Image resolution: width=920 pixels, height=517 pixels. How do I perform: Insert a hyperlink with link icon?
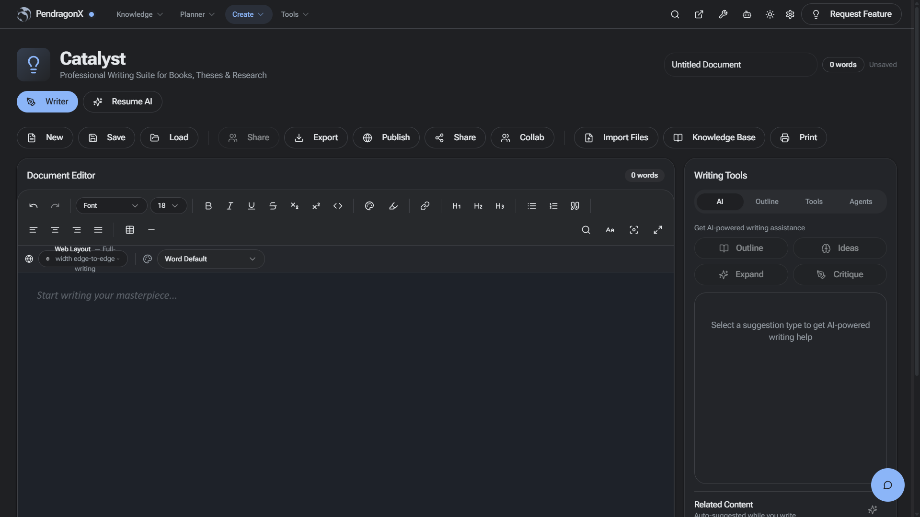coord(425,206)
